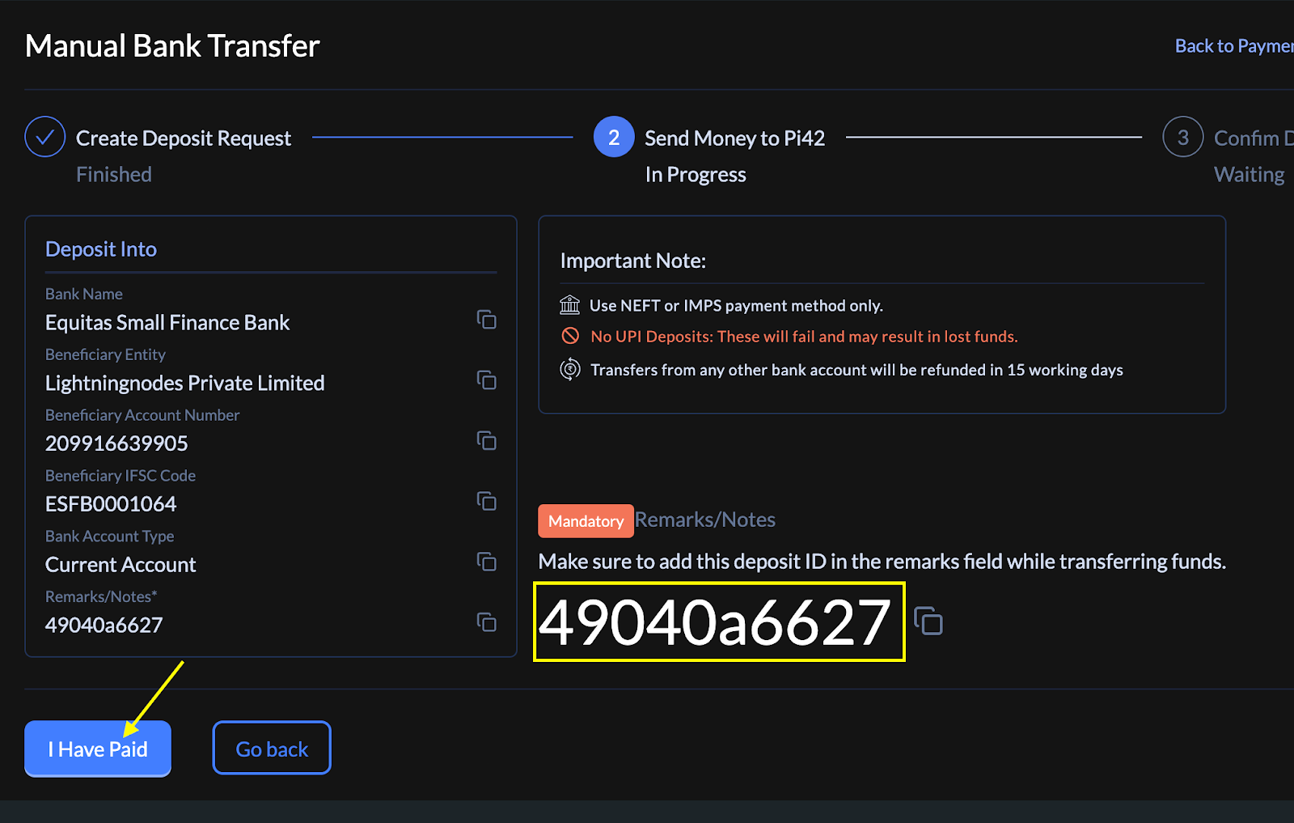Copy the large deposit ID 49040a6627
Image resolution: width=1294 pixels, height=823 pixels.
coord(928,621)
